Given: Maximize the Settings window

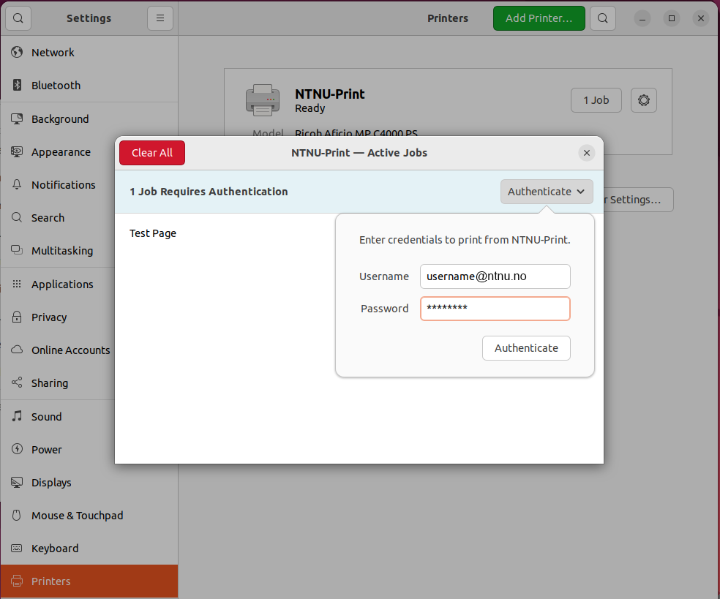Looking at the screenshot, I should point(671,18).
